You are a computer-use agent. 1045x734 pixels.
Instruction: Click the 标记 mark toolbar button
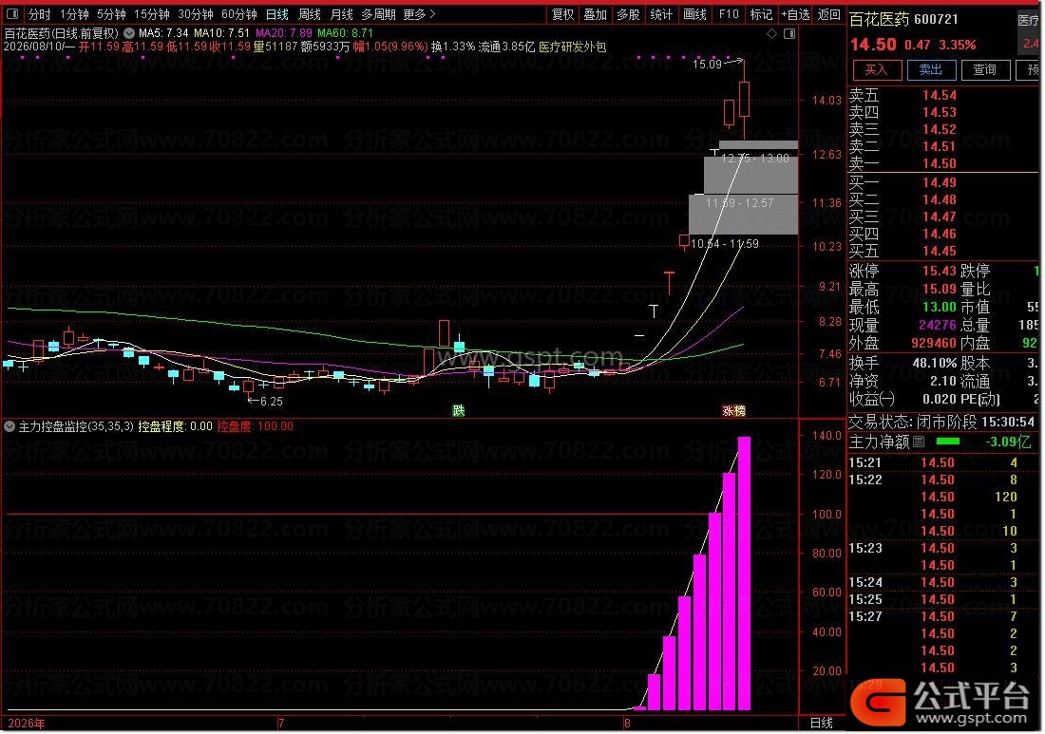tap(761, 14)
